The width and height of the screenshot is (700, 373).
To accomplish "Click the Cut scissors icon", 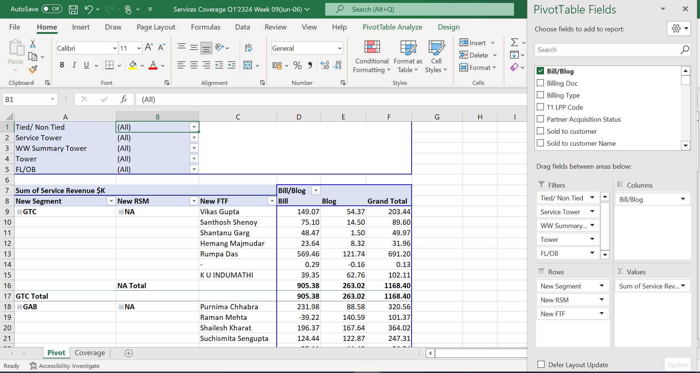I will click(33, 44).
